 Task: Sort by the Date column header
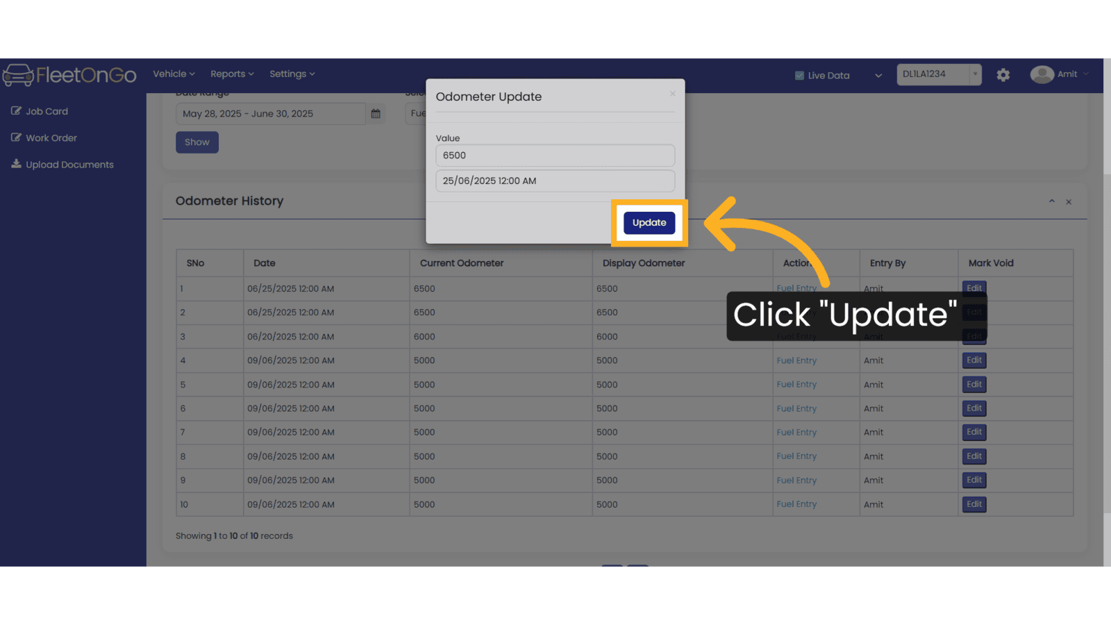point(326,263)
